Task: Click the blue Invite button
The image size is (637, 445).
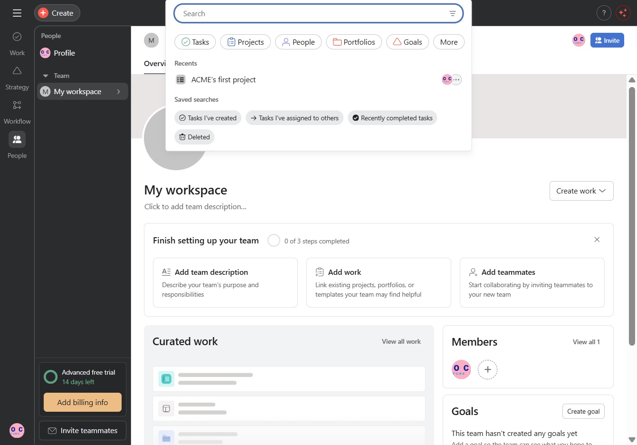Action: point(607,40)
